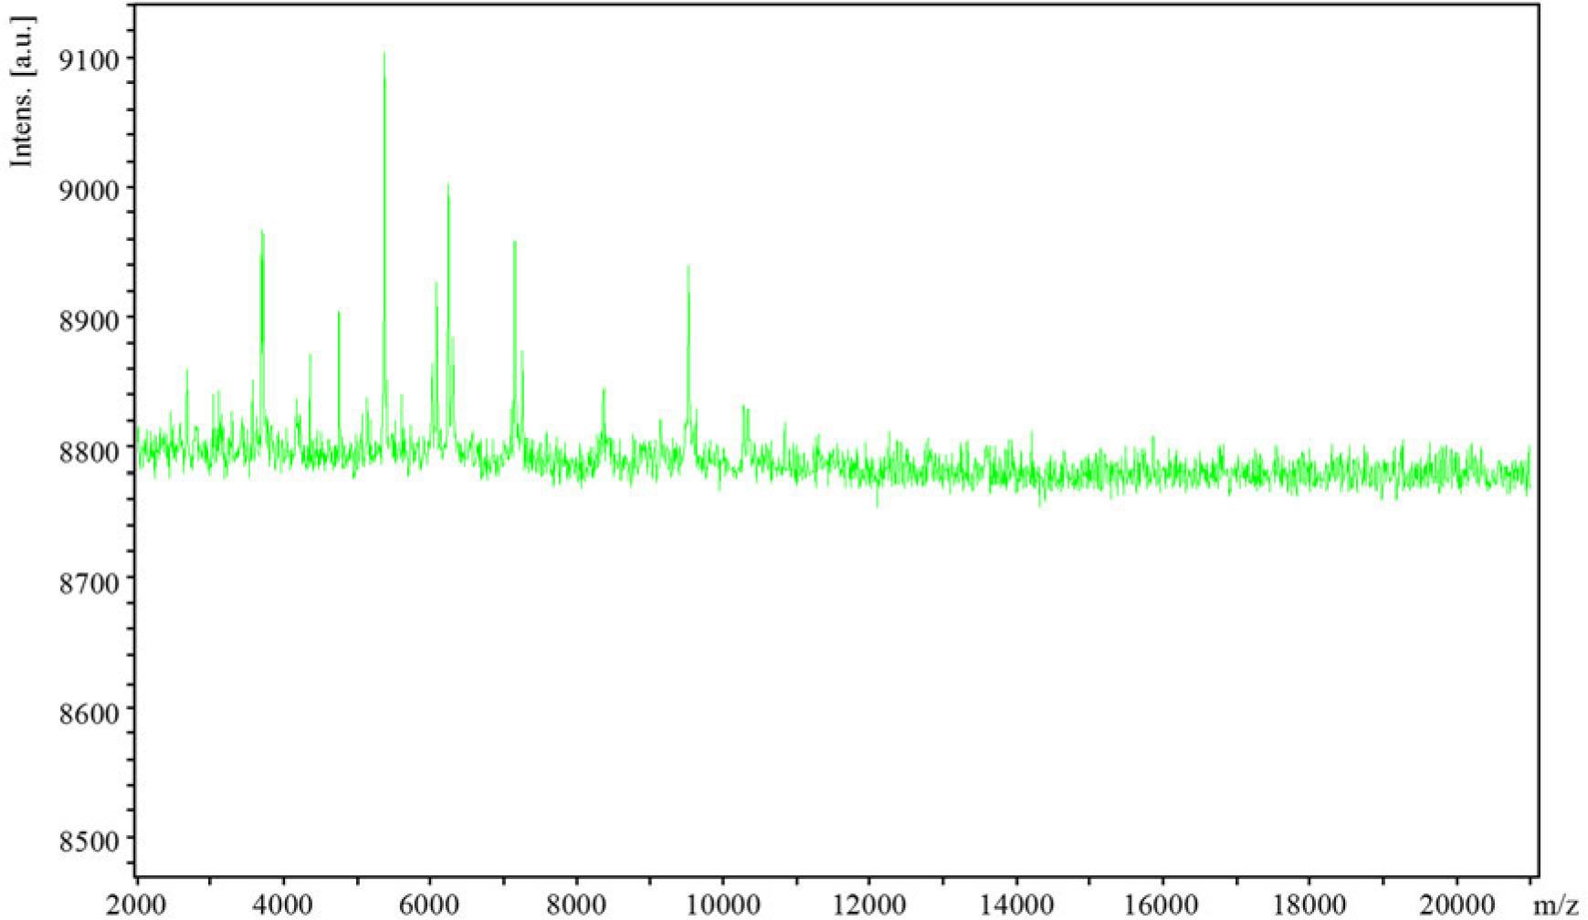
Task: Select the 8700 y-axis tick label
Action: [x=88, y=581]
